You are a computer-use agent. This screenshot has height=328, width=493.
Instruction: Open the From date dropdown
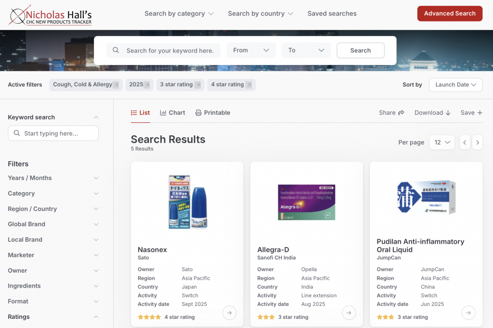click(x=251, y=51)
